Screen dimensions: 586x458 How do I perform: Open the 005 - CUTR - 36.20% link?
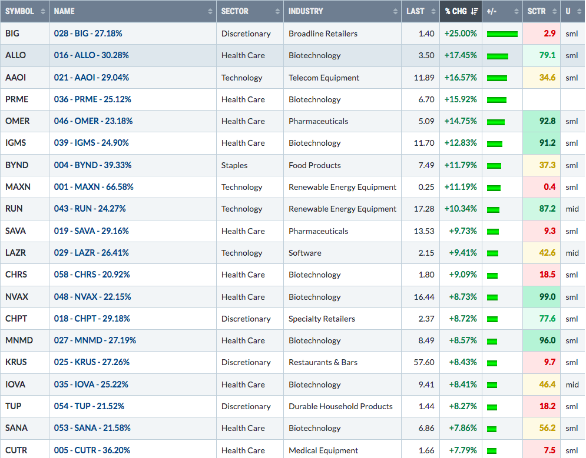point(92,450)
